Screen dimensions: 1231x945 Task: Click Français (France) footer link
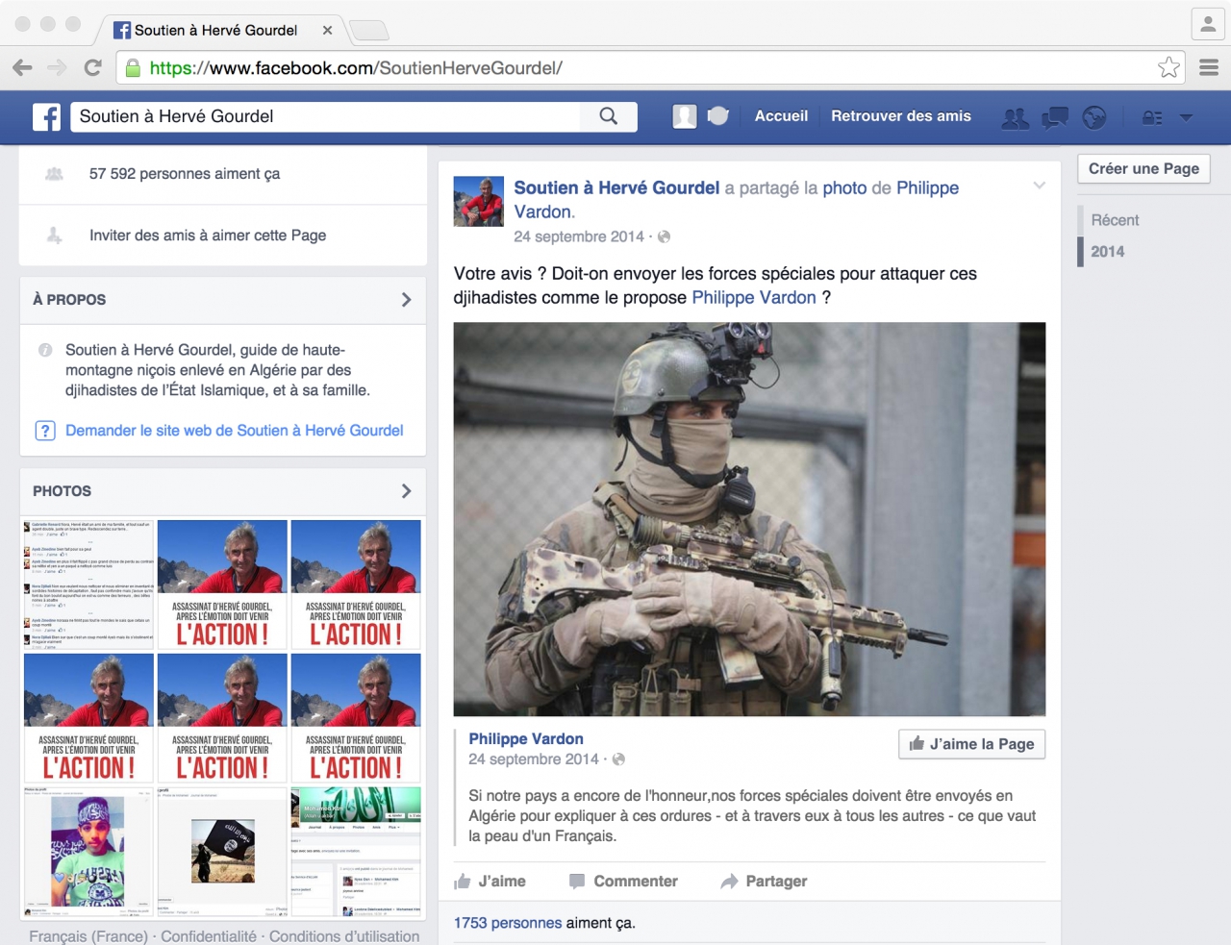88,936
